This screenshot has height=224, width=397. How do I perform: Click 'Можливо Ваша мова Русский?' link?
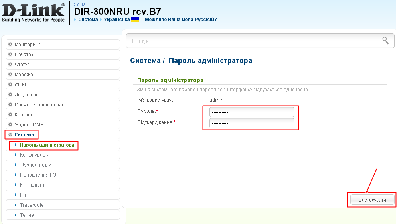[x=181, y=20]
